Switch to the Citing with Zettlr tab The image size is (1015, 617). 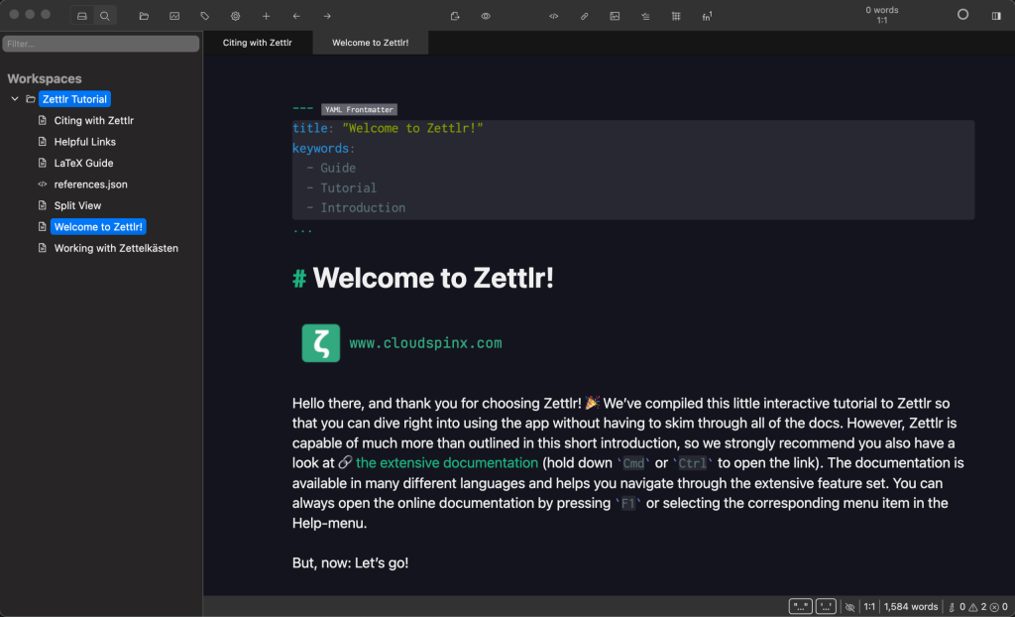click(259, 43)
